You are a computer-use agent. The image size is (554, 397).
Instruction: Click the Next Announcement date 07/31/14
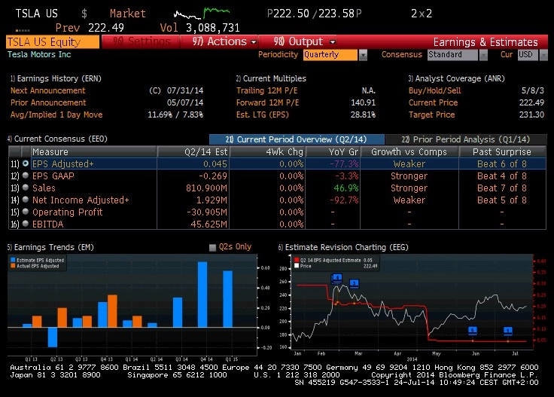tap(184, 90)
